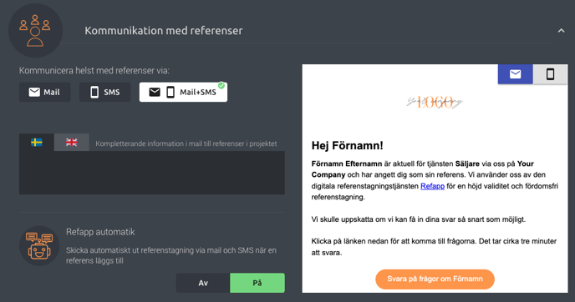Switch to the Swedish flag language tab

(37, 143)
